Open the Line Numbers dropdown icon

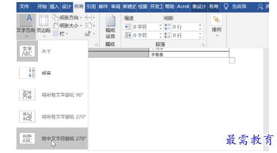[x=90, y=26]
